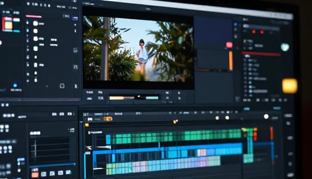This screenshot has width=312, height=179.
Task: Click the orange marker on the timeline ruler
Action: (175, 122)
